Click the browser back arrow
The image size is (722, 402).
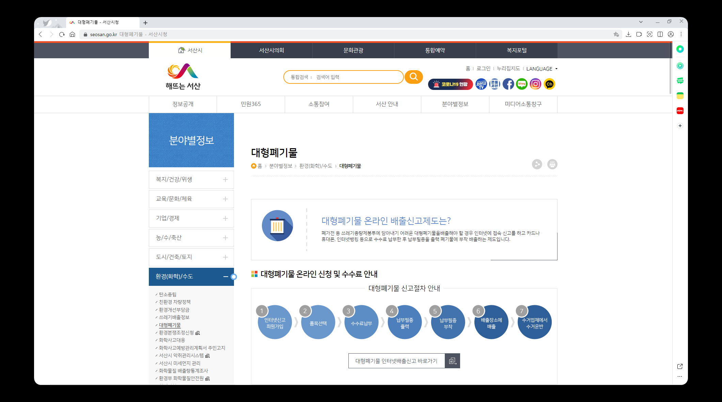pos(41,34)
